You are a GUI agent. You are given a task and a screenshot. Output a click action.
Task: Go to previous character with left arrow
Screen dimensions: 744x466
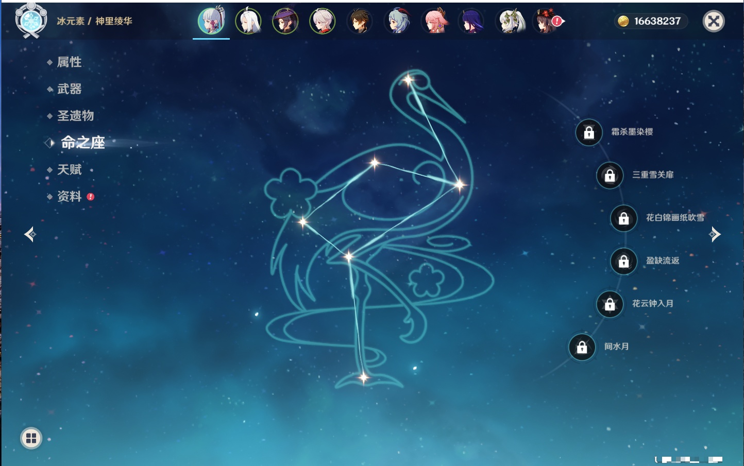[30, 234]
